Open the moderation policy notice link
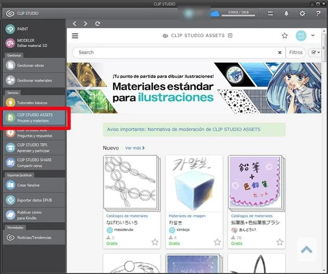 [x=194, y=130]
